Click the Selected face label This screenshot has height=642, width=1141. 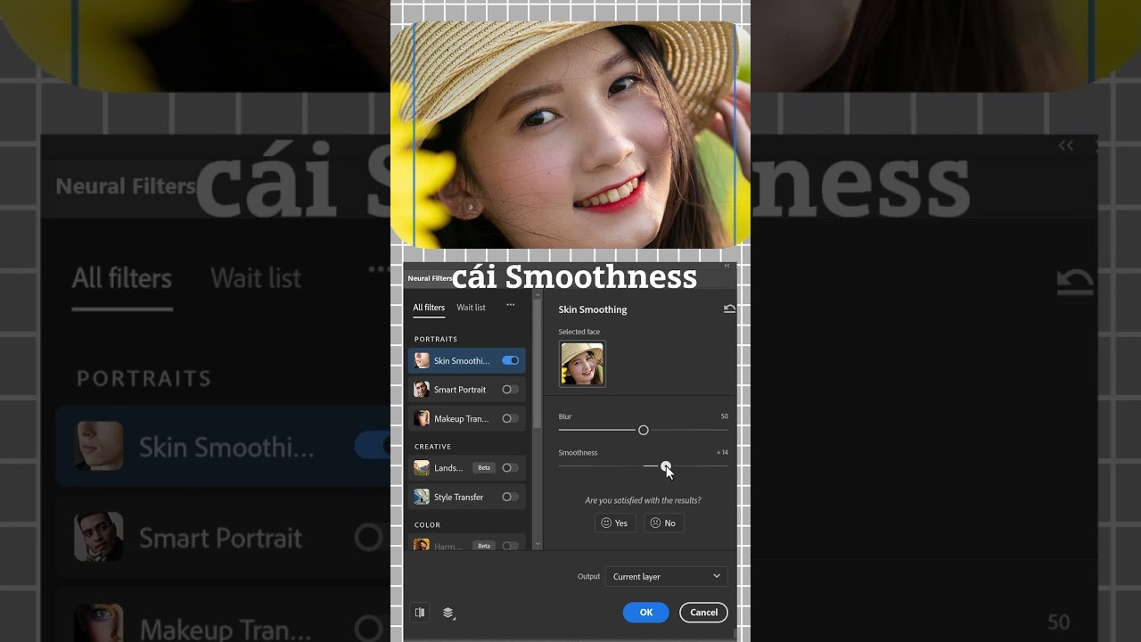579,332
